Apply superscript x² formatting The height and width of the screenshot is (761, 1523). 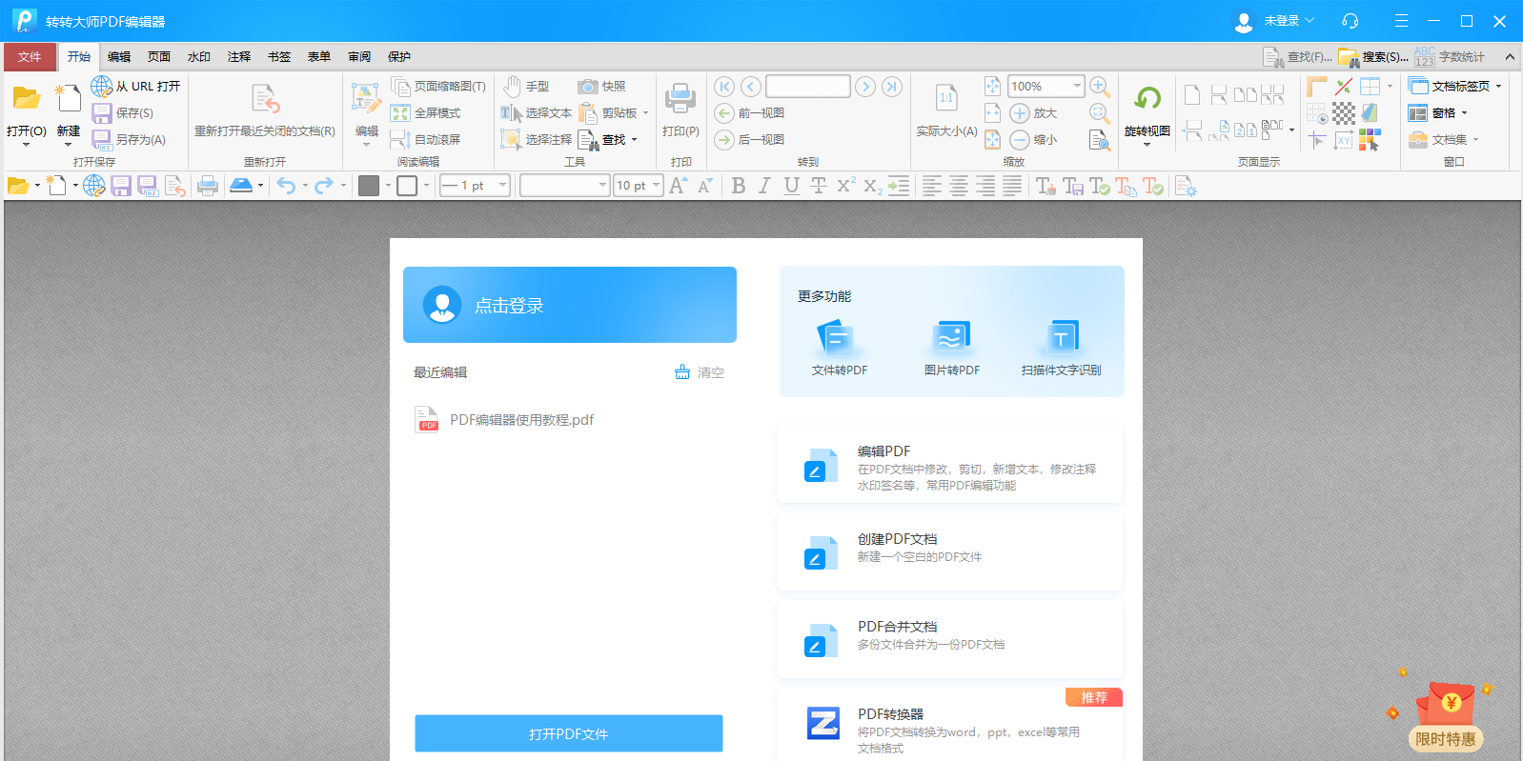pyautogui.click(x=845, y=186)
